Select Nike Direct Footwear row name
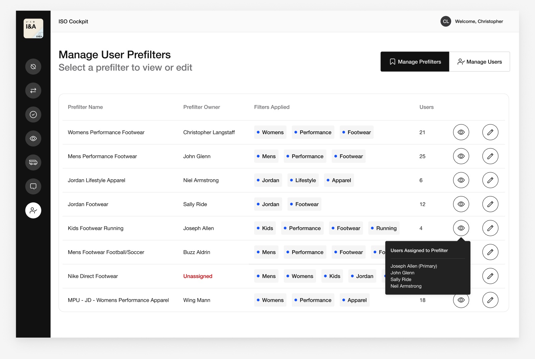535x359 pixels. pyautogui.click(x=93, y=276)
